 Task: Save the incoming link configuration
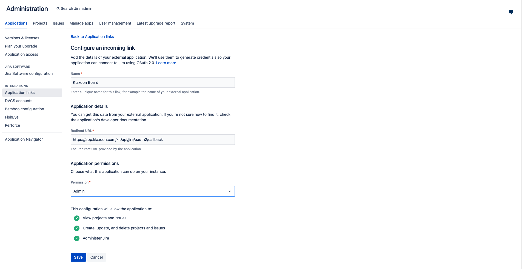(78, 257)
